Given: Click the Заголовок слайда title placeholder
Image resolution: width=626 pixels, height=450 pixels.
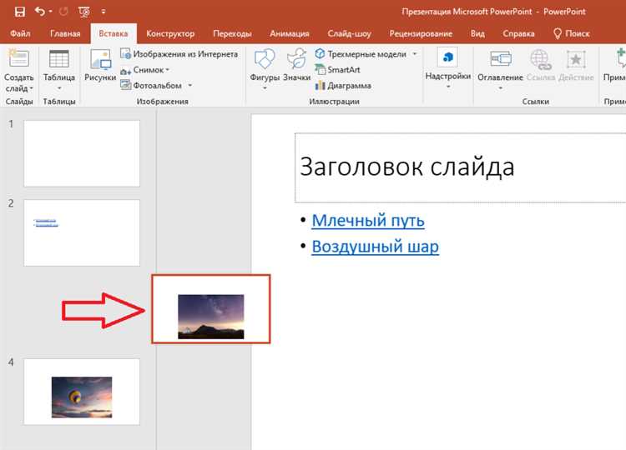Looking at the screenshot, I should (x=460, y=167).
